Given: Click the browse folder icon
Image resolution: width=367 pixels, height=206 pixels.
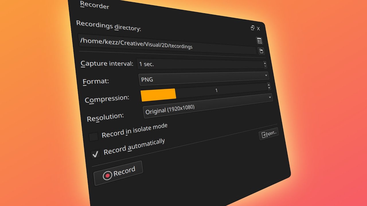Looking at the screenshot, I should 261,51.
